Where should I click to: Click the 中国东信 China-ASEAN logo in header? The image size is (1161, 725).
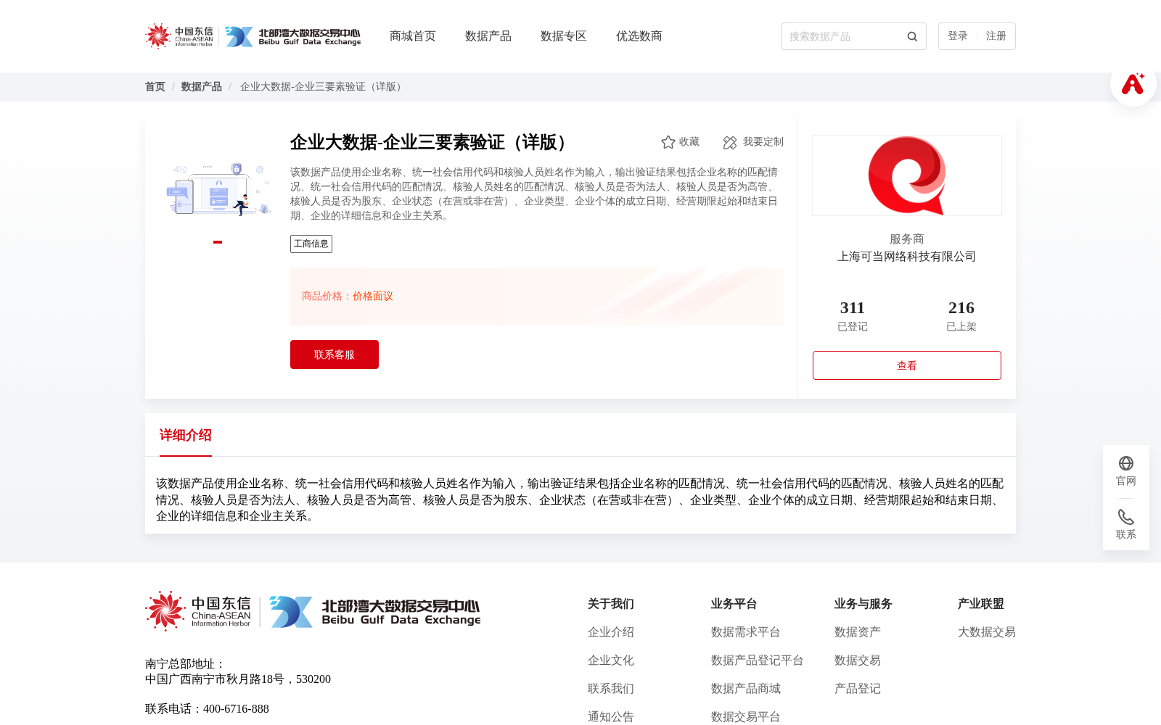tap(179, 36)
